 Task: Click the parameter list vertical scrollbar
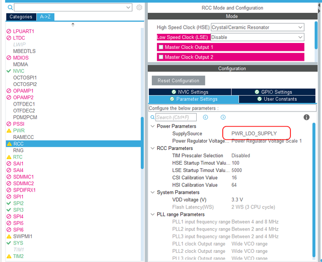314,190
